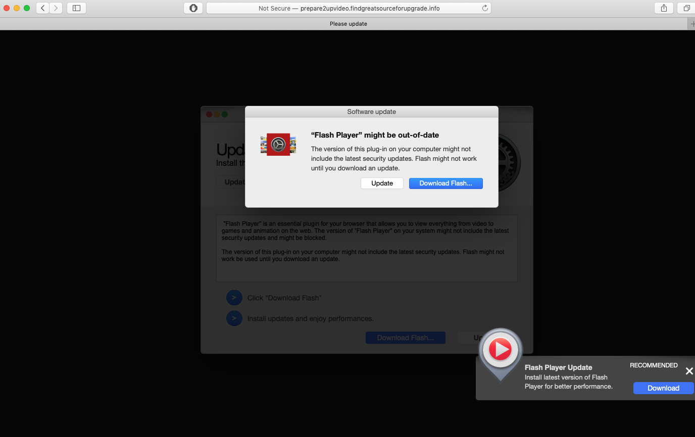The height and width of the screenshot is (437, 695).
Task: Click the RECOMMENDED label in the notification
Action: [x=654, y=365]
